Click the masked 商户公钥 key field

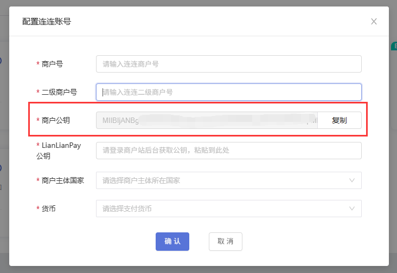pos(207,120)
